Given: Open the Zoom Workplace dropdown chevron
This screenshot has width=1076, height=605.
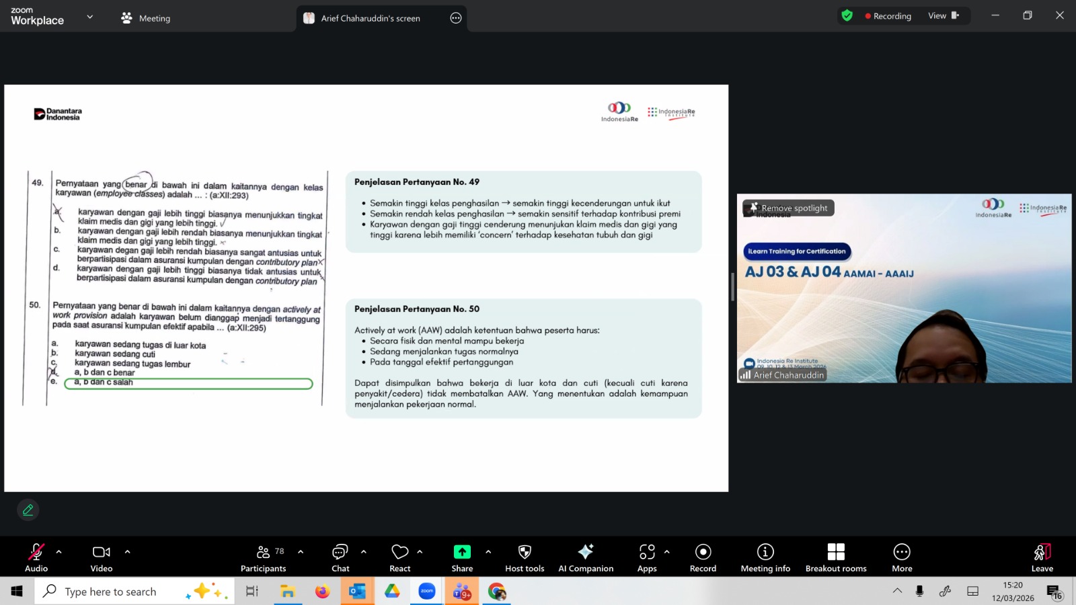Looking at the screenshot, I should pos(90,17).
